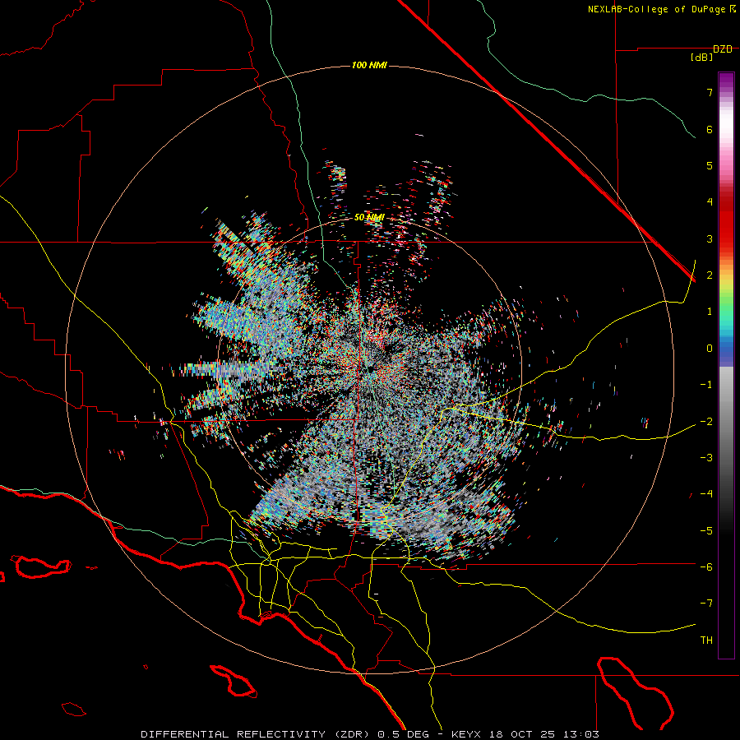Click the 4 value on the color scale
The width and height of the screenshot is (740, 740).
(x=710, y=202)
